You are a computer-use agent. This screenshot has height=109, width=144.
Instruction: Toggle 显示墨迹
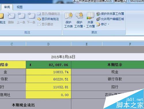(x=45, y=24)
